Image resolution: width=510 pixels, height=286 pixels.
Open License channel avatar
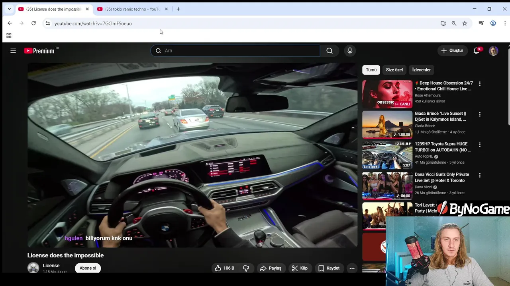click(x=33, y=268)
